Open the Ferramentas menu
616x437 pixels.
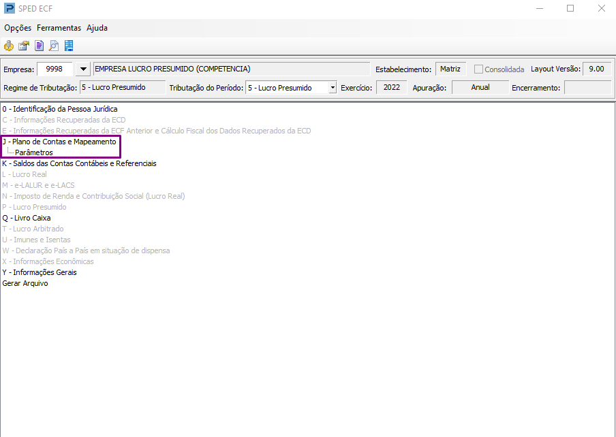59,28
